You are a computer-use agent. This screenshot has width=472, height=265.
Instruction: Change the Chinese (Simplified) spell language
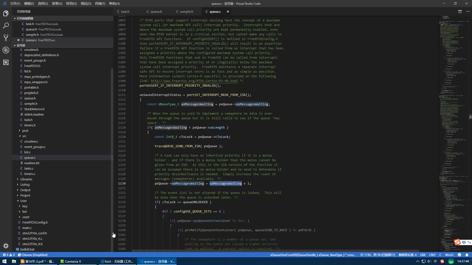34,255
